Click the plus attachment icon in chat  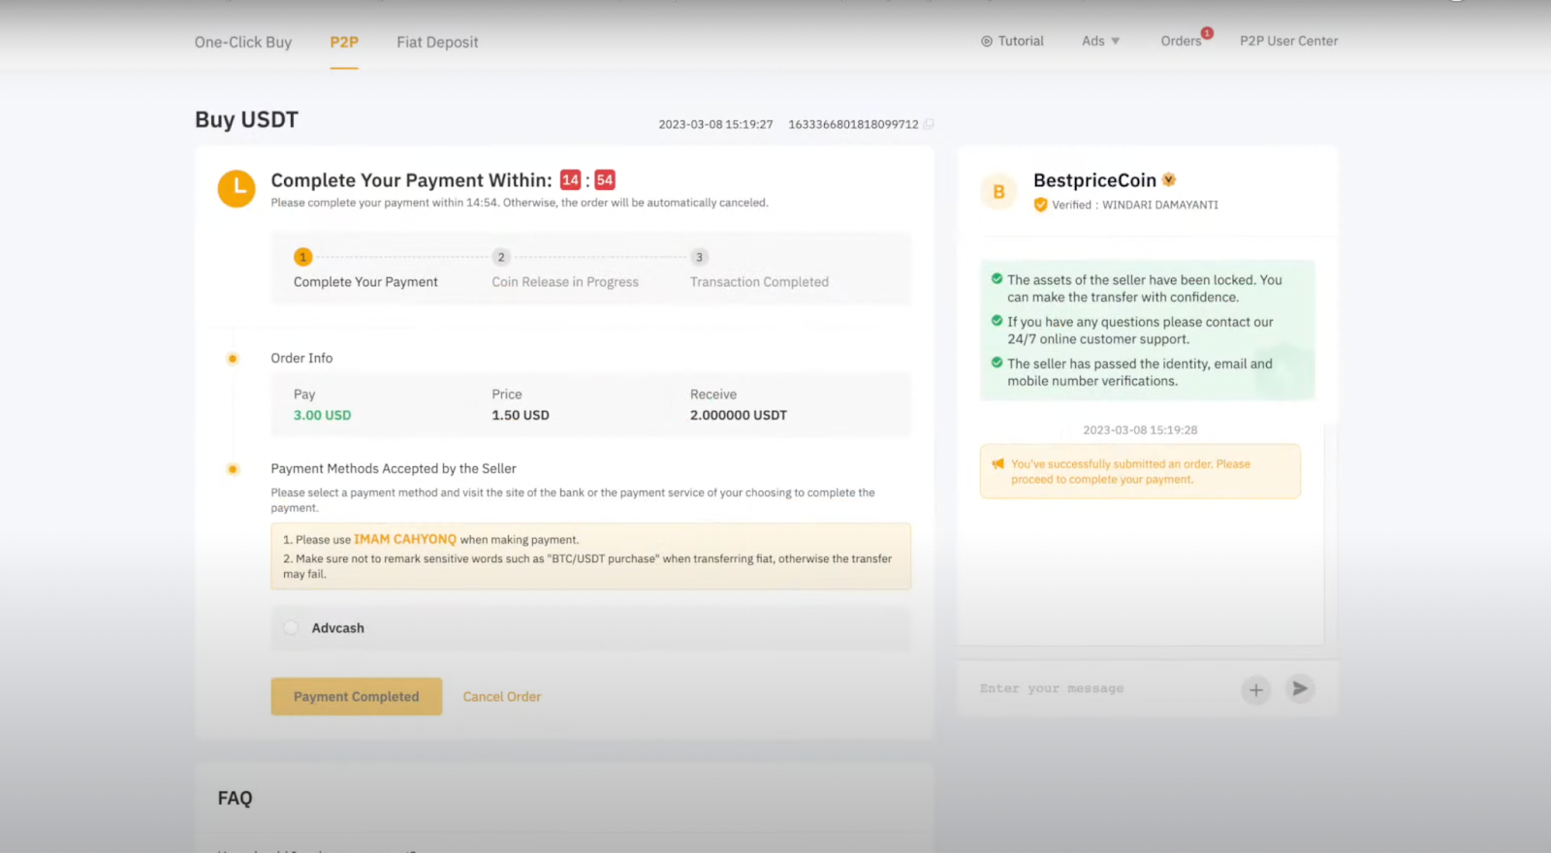point(1256,689)
